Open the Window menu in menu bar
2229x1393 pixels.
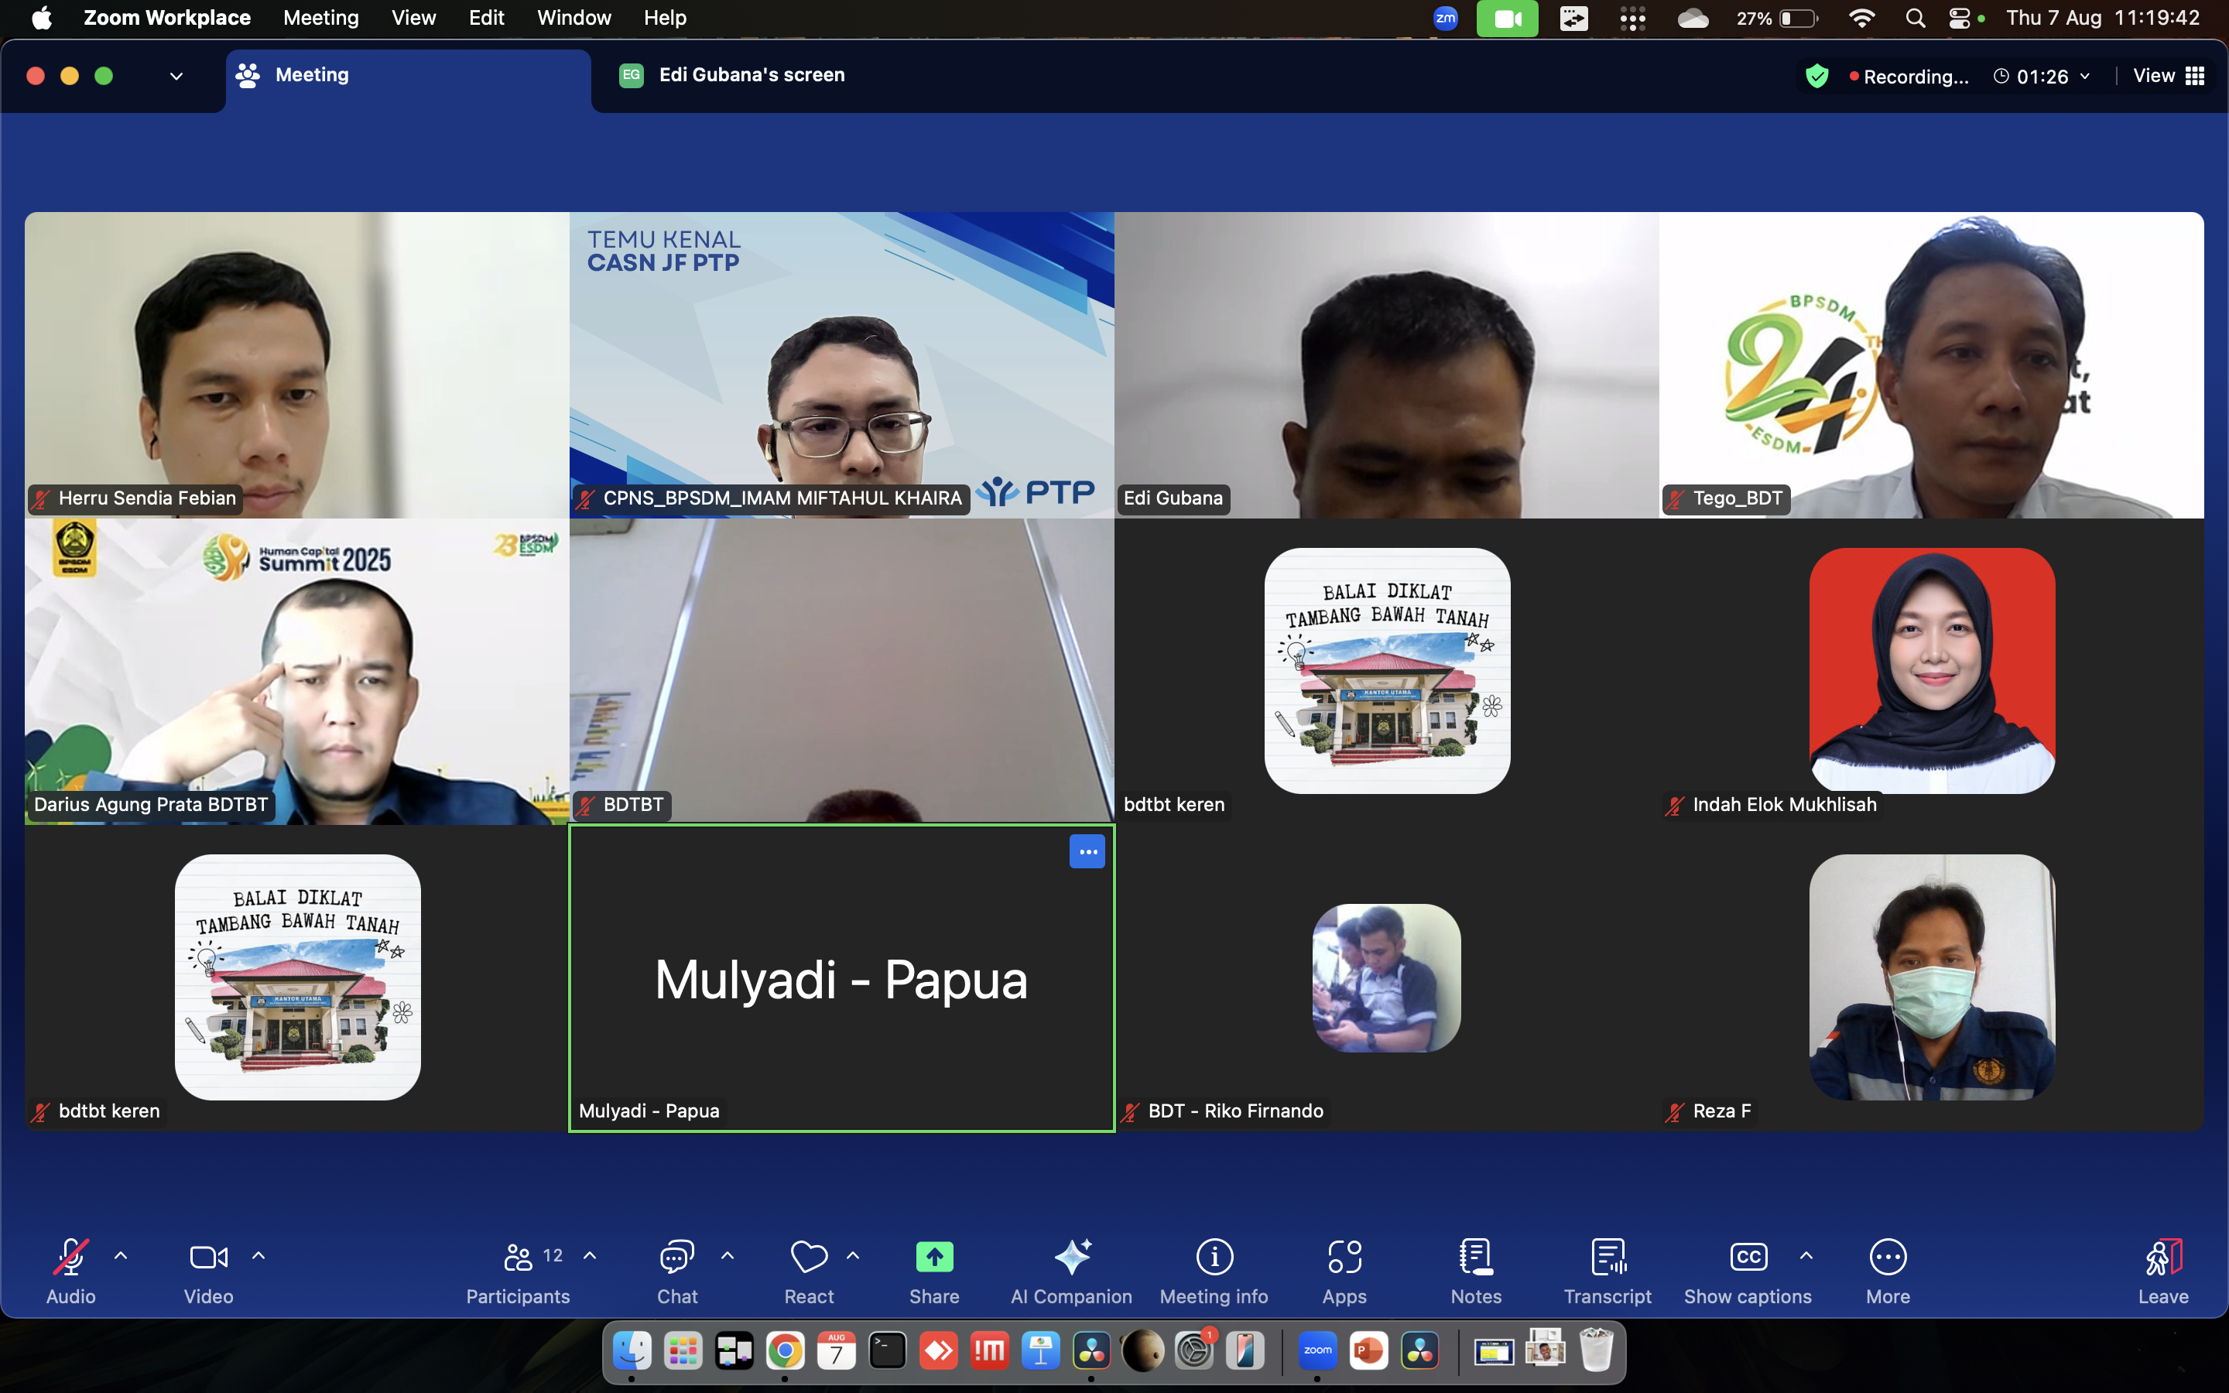coord(574,18)
